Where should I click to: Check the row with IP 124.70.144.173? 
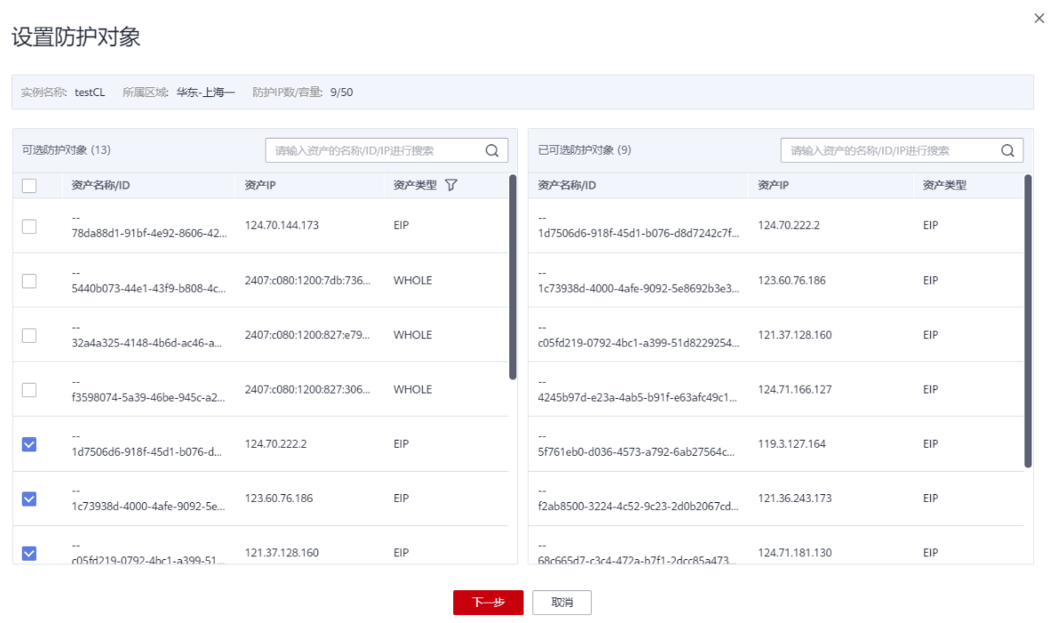29,226
